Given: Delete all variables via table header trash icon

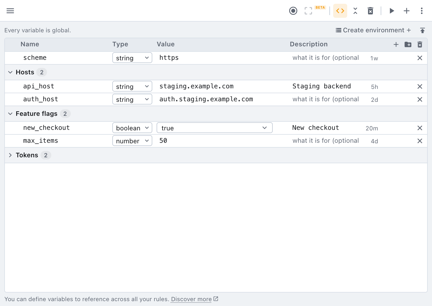Looking at the screenshot, I should coord(420,44).
